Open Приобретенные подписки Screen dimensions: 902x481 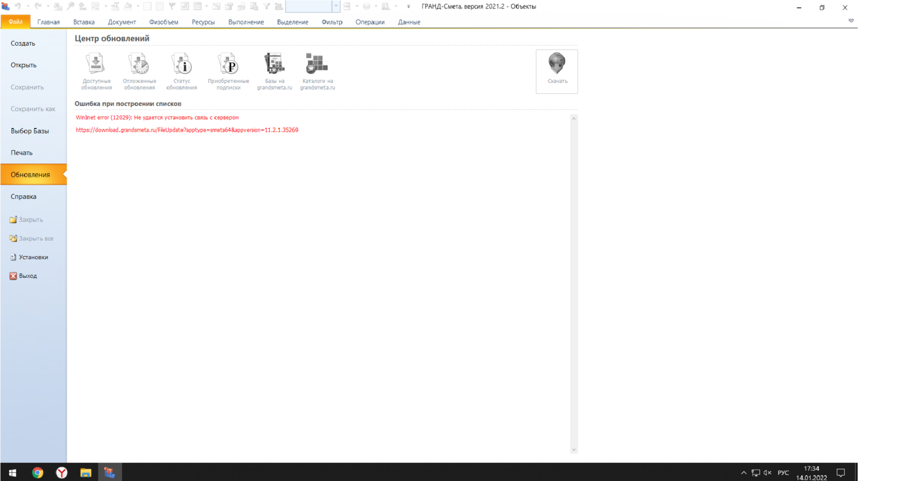tap(228, 72)
